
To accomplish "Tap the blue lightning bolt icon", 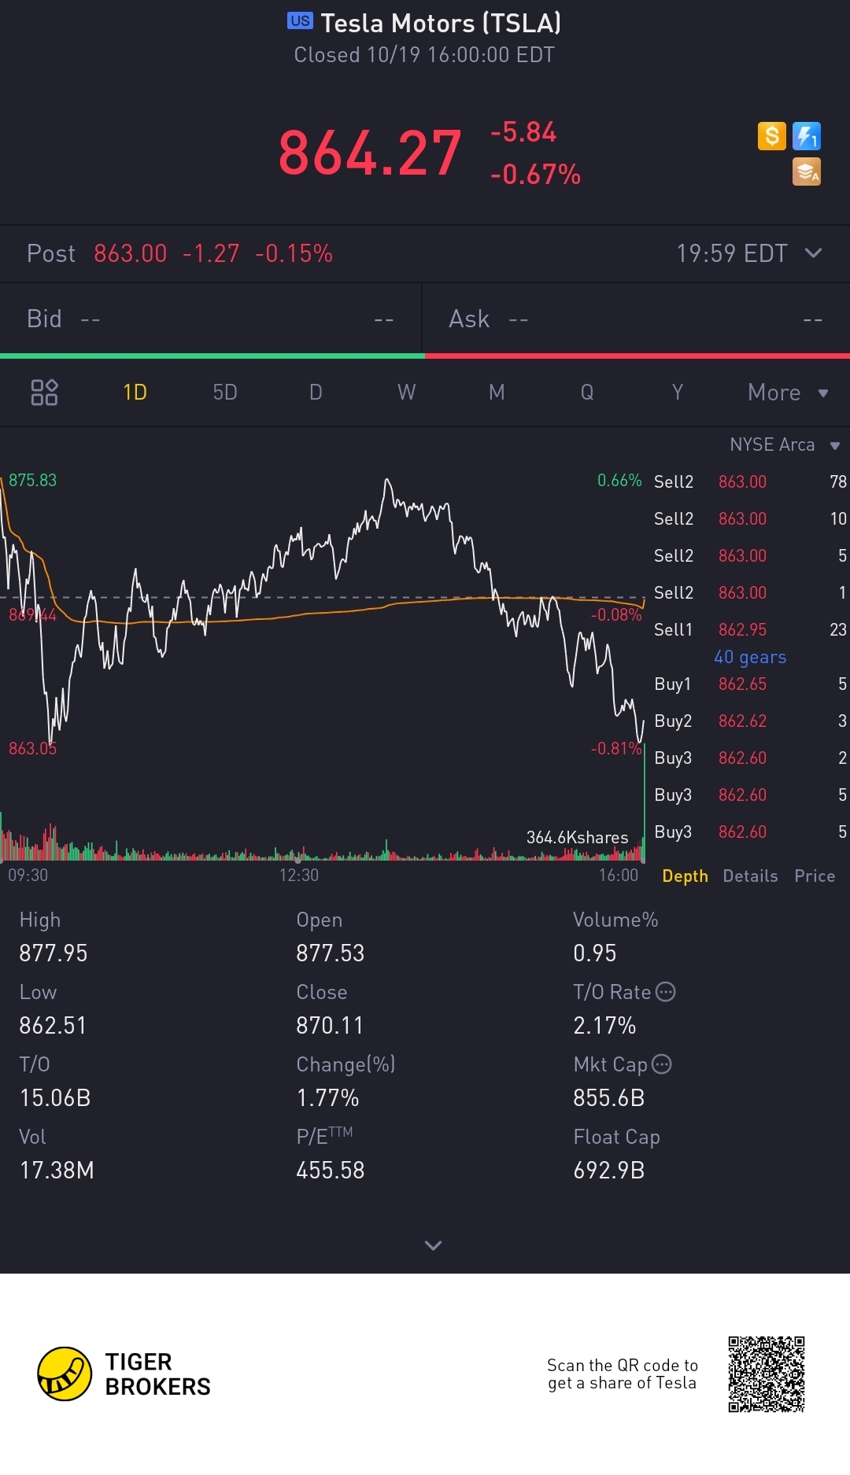I will coord(807,136).
